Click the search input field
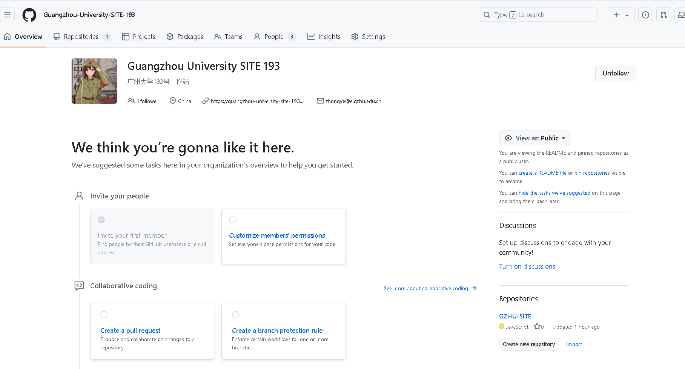 coord(538,15)
